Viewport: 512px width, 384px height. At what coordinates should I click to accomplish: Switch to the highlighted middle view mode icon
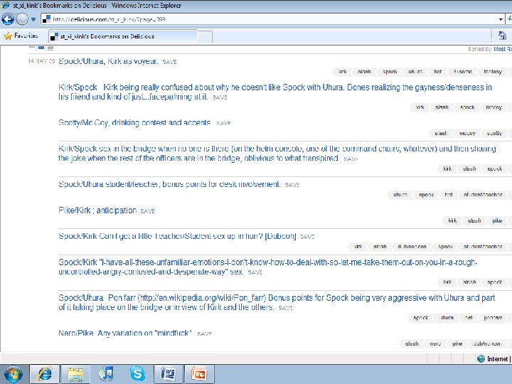(41, 48)
